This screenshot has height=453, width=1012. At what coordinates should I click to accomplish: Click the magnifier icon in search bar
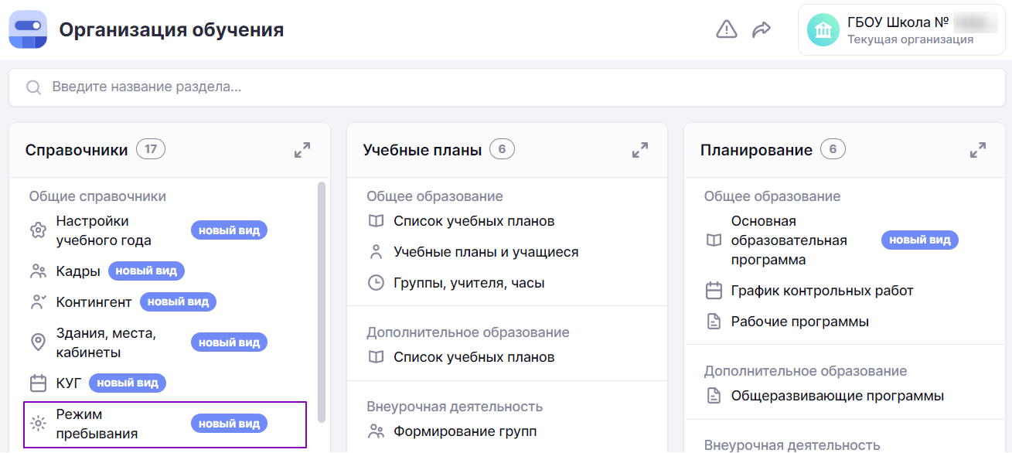point(33,87)
